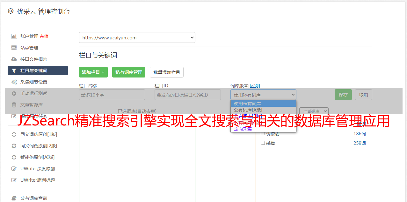Click the 批量添加栏目 button
Viewport: 407px width, 202px height.
coord(167,72)
